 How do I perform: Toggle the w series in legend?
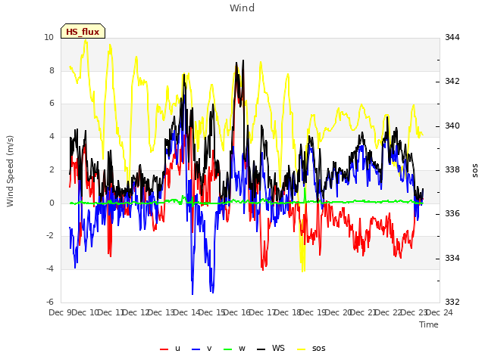coord(234,349)
